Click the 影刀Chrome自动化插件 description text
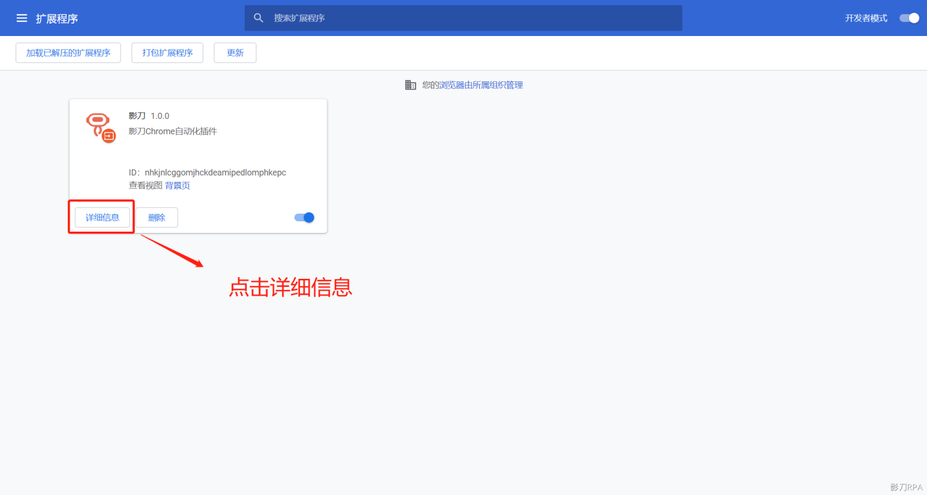The height and width of the screenshot is (495, 927). tap(173, 131)
